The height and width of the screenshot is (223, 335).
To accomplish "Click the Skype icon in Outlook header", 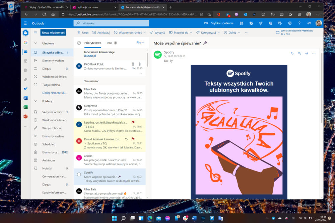I will [x=251, y=23].
